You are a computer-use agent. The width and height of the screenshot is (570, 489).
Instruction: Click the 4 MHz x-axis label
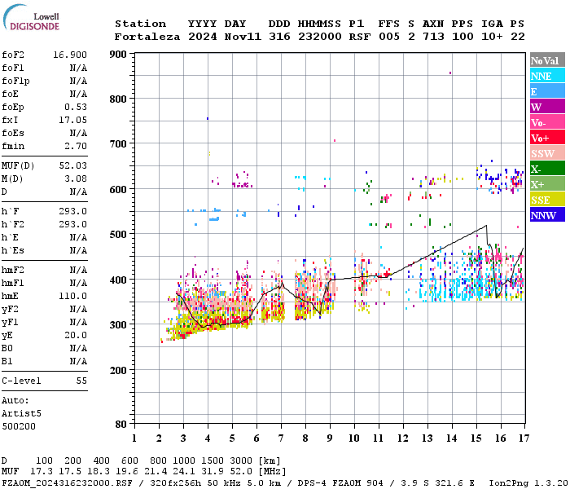208,438
